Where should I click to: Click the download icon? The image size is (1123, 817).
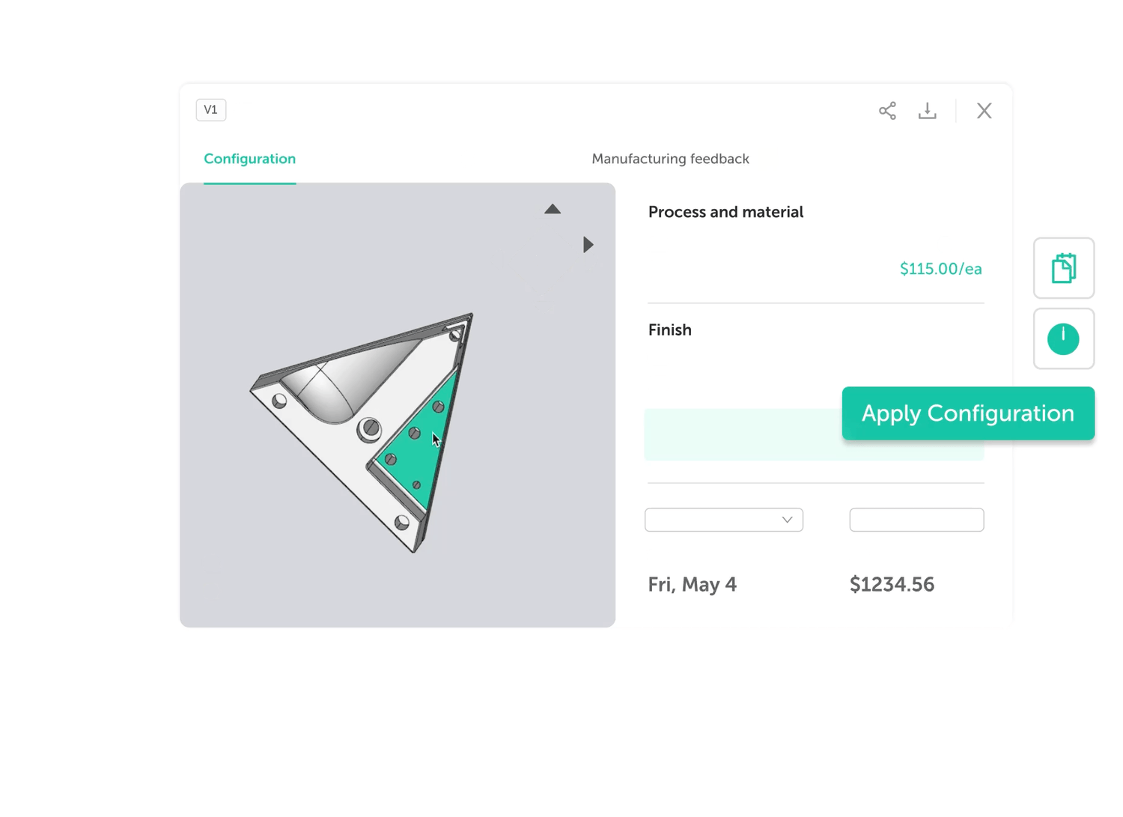[927, 111]
